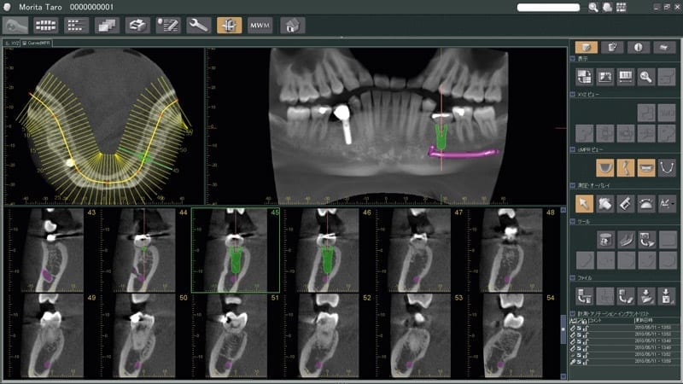
Task: Click the protractor angle measurement icon
Action: (647, 203)
